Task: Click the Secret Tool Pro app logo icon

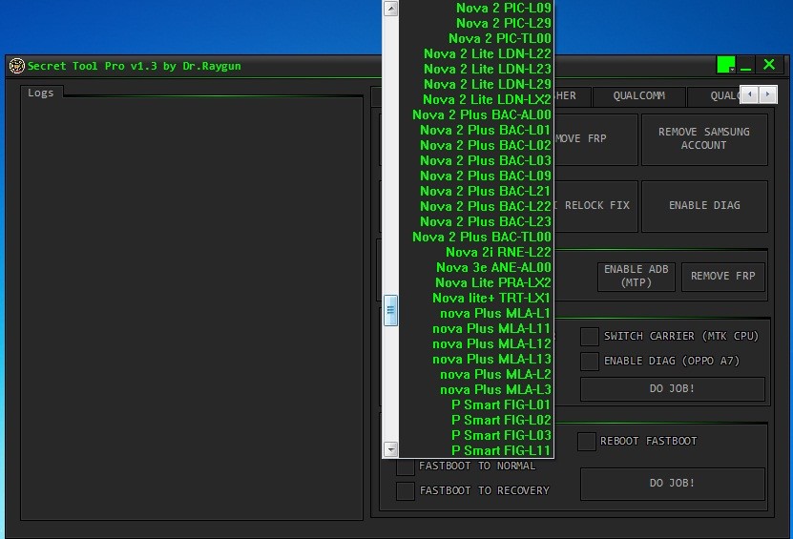Action: point(16,66)
